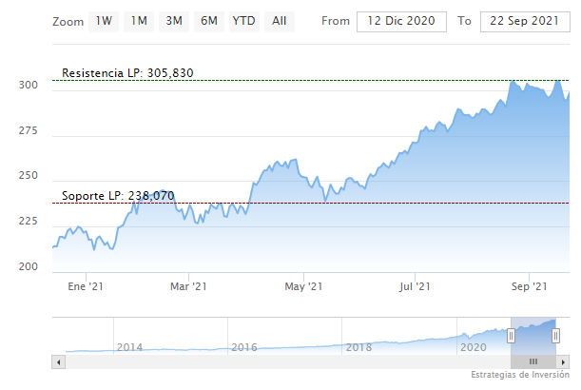Choose the 6M zoom option
Viewport: 581px width, 390px height.
[x=208, y=21]
